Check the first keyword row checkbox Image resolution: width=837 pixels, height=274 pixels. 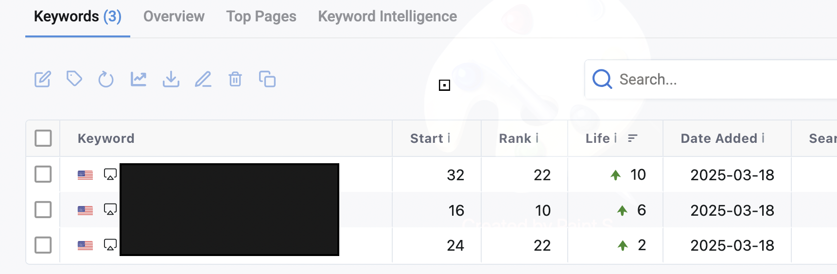click(x=43, y=174)
